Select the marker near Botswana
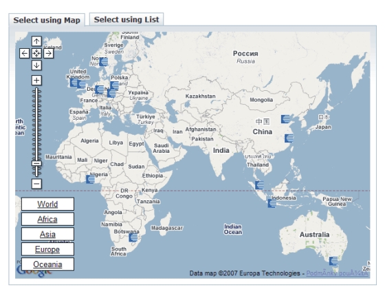 point(133,238)
